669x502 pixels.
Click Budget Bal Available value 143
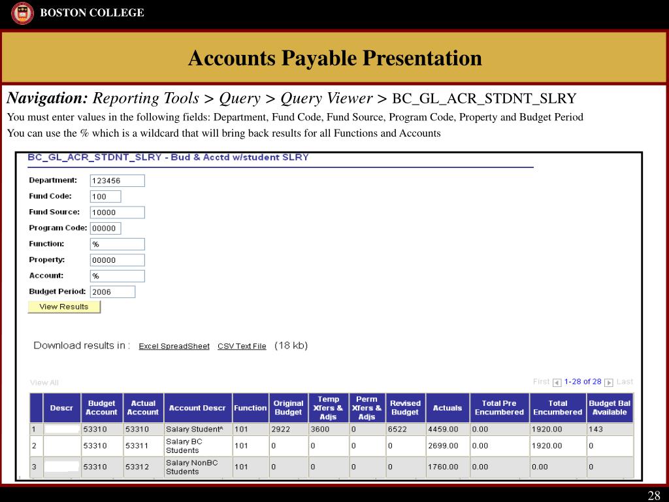(x=596, y=429)
